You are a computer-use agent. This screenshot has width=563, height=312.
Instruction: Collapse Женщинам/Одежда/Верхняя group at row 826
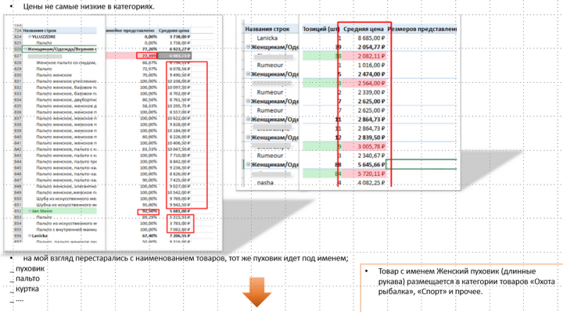pyautogui.click(x=26, y=48)
